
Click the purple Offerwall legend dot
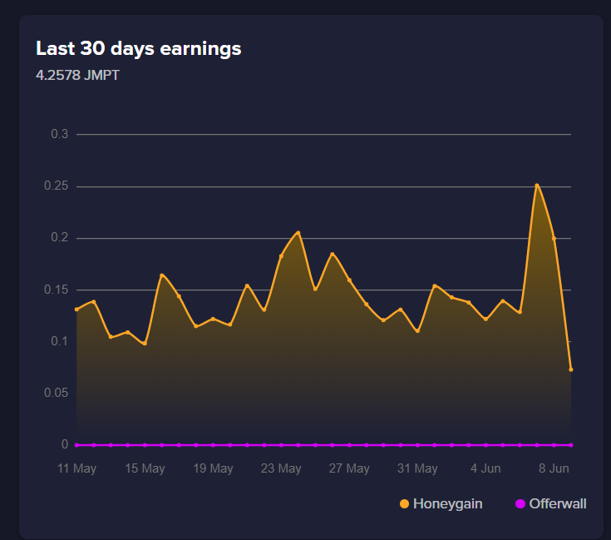(x=520, y=503)
